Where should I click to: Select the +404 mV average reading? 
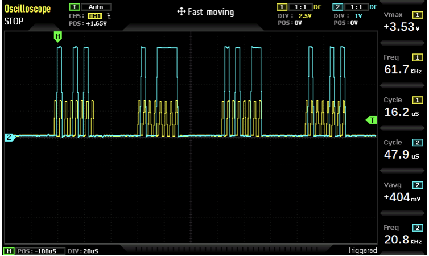tap(402, 197)
